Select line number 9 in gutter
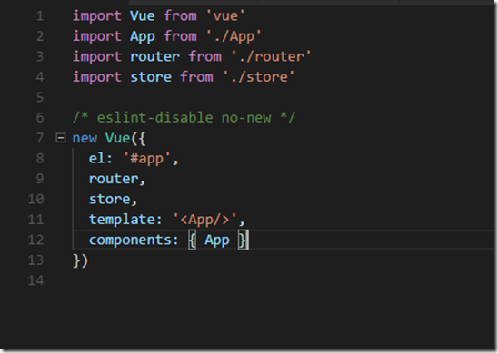This screenshot has width=498, height=353. (40, 179)
